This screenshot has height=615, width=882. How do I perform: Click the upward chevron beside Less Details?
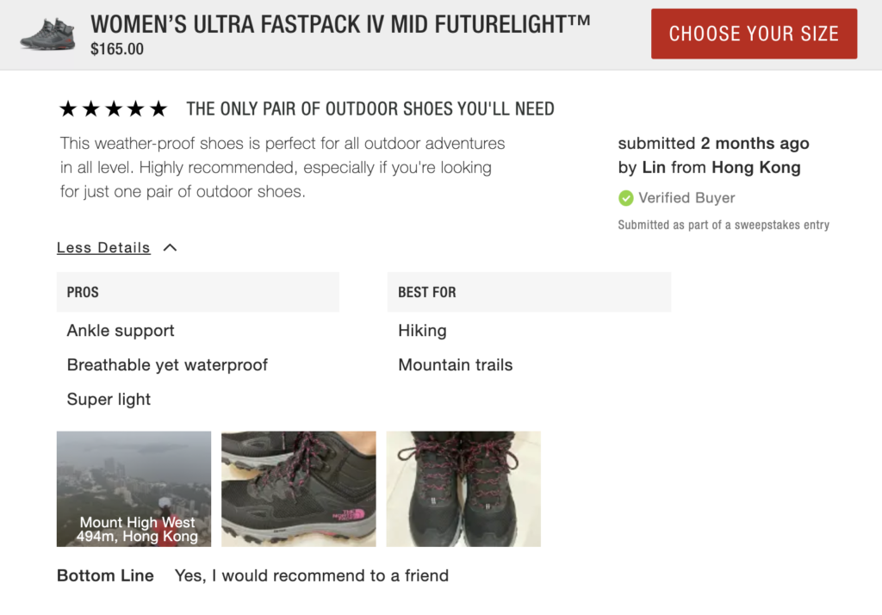(170, 248)
